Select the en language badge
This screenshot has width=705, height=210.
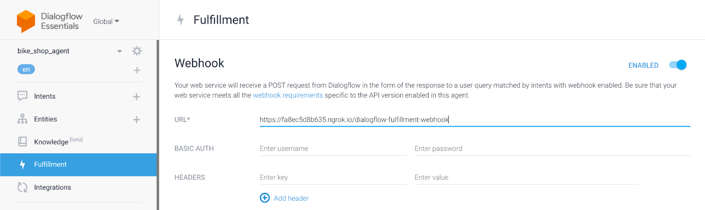(26, 70)
